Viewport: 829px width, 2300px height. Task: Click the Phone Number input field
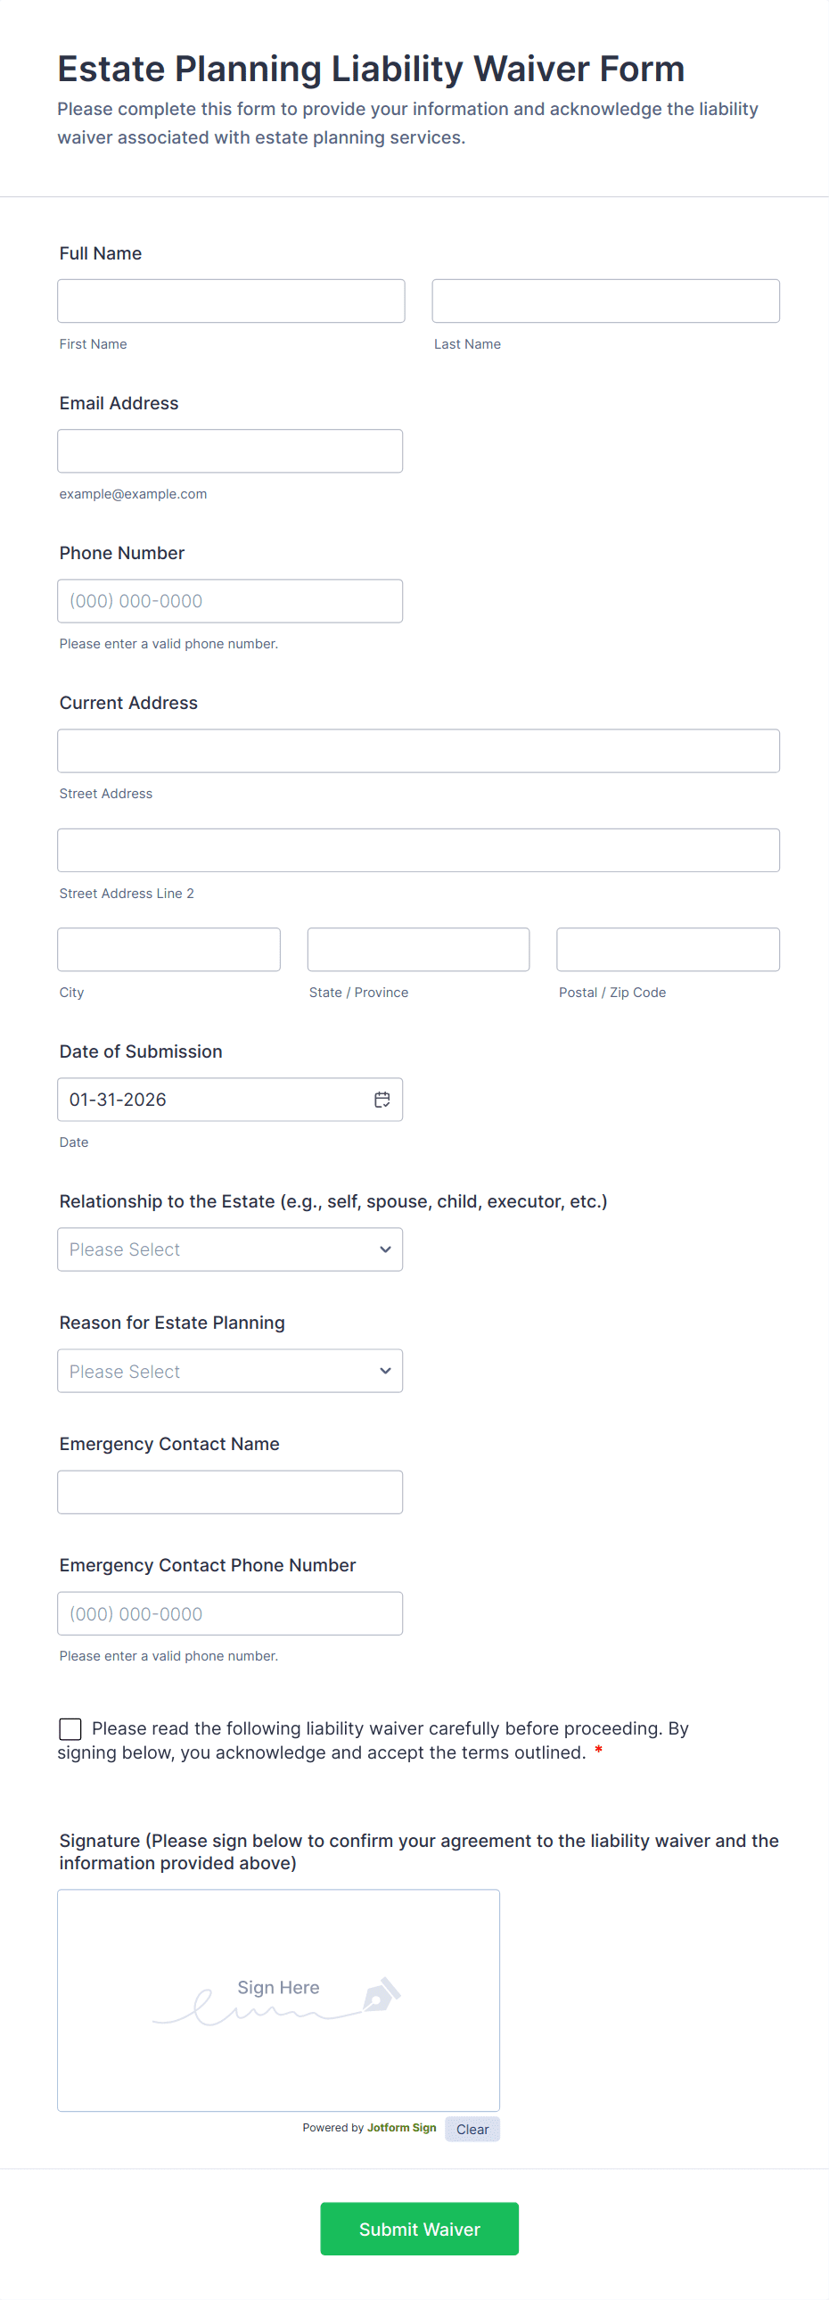229,601
